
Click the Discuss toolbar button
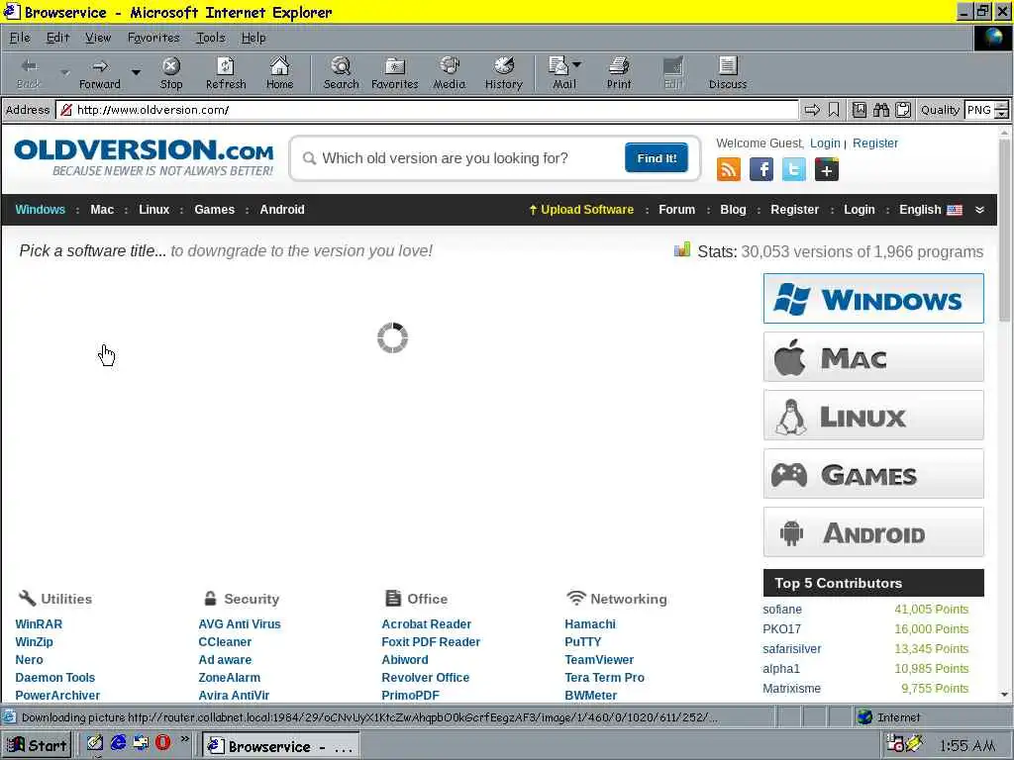(728, 73)
